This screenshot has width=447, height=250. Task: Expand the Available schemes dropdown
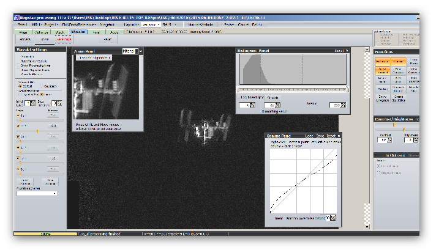(37, 193)
